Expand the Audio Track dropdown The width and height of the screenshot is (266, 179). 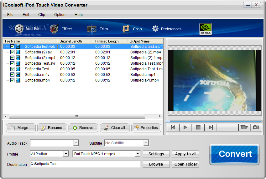(x=76, y=143)
